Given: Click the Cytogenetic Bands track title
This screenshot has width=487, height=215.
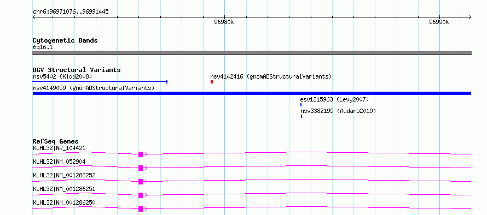Looking at the screenshot, I should [x=65, y=40].
